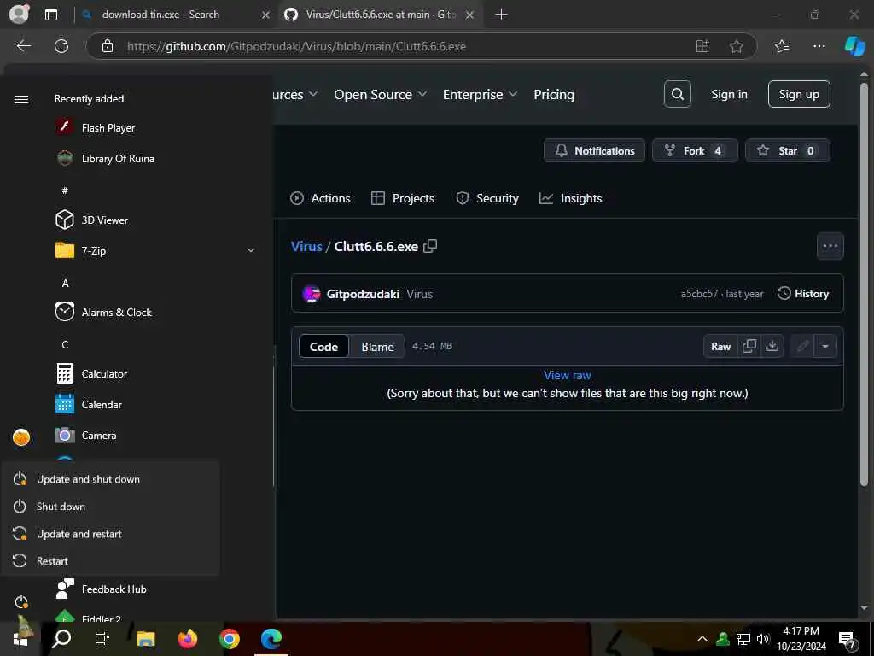Viewport: 874px width, 656px height.
Task: Open the repository Projects tab
Action: tap(403, 198)
